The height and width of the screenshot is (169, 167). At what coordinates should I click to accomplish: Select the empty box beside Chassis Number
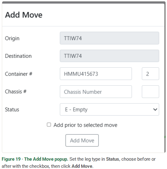coord(150,92)
